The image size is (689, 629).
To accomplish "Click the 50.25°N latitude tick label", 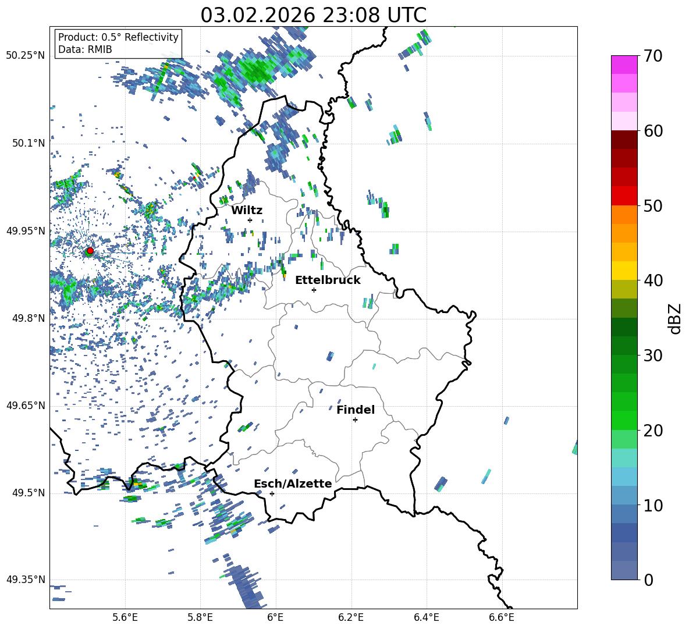I will tap(26, 56).
